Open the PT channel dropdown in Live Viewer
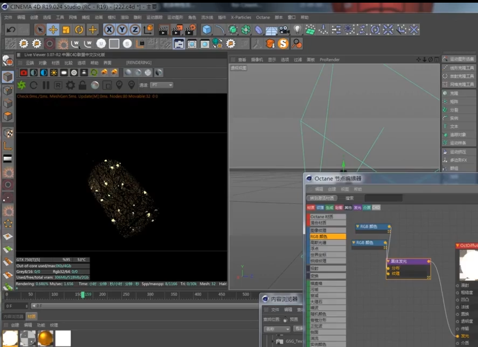This screenshot has width=478, height=347. [x=161, y=85]
